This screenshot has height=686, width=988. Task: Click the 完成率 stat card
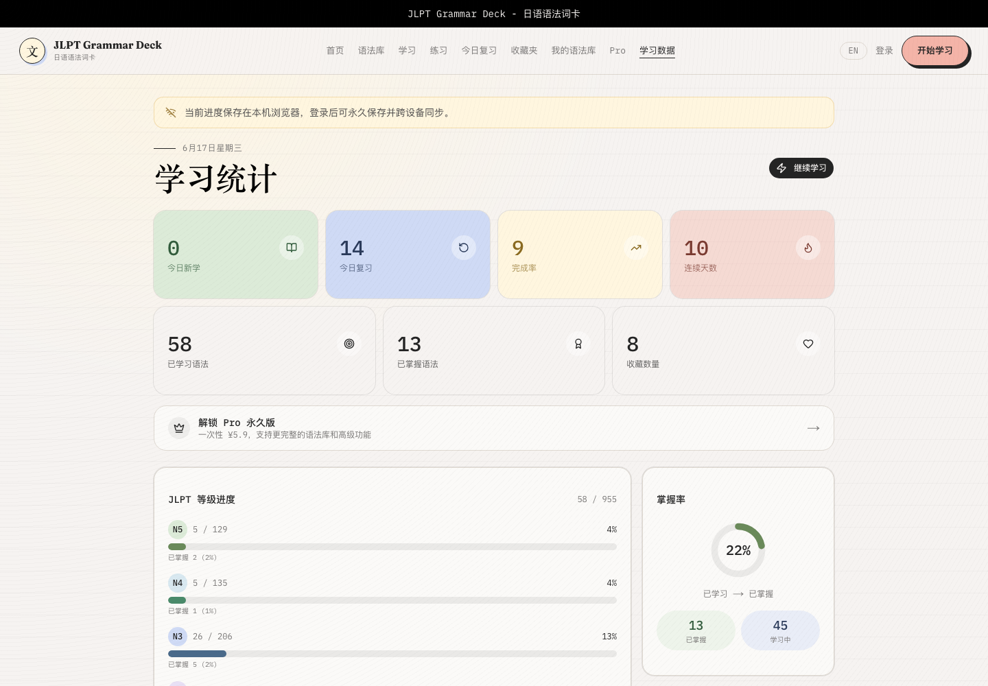[580, 255]
